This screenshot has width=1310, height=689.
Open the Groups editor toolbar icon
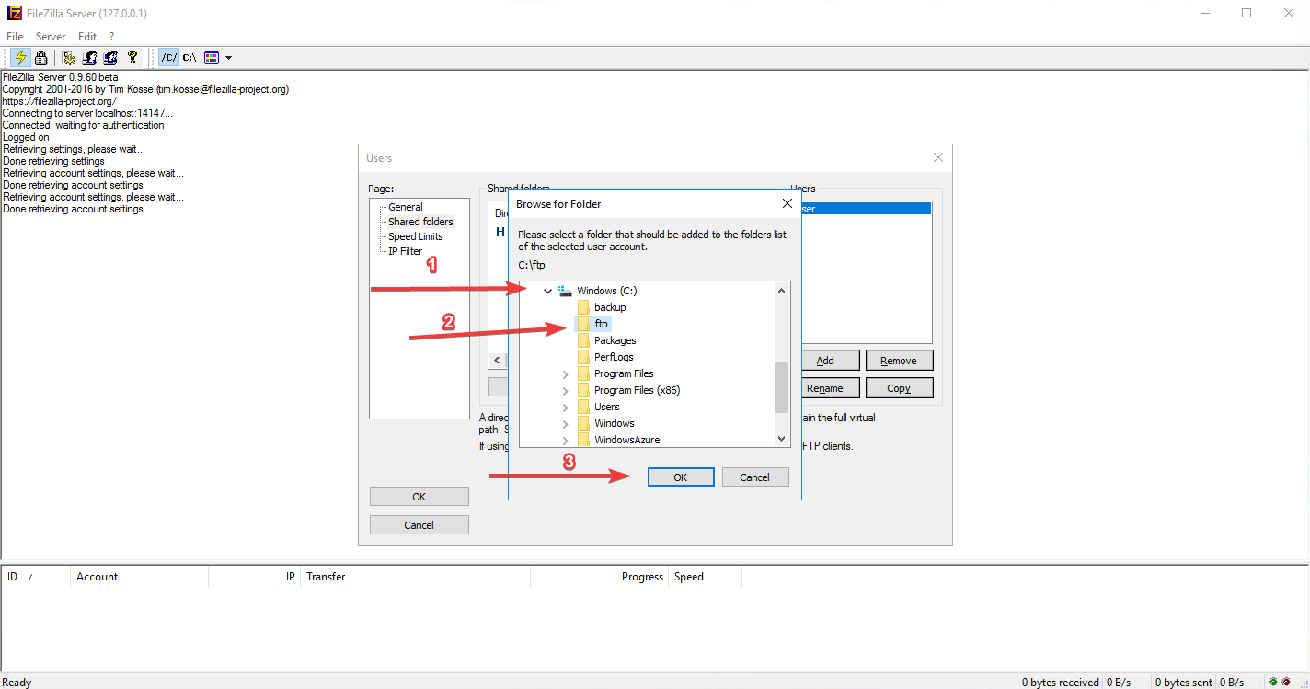tap(111, 57)
